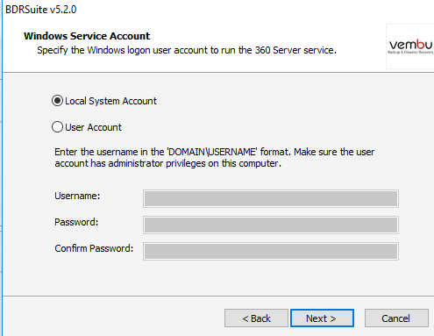
Task: Click the BDRSuite v5.2.0 title text
Action: click(41, 10)
